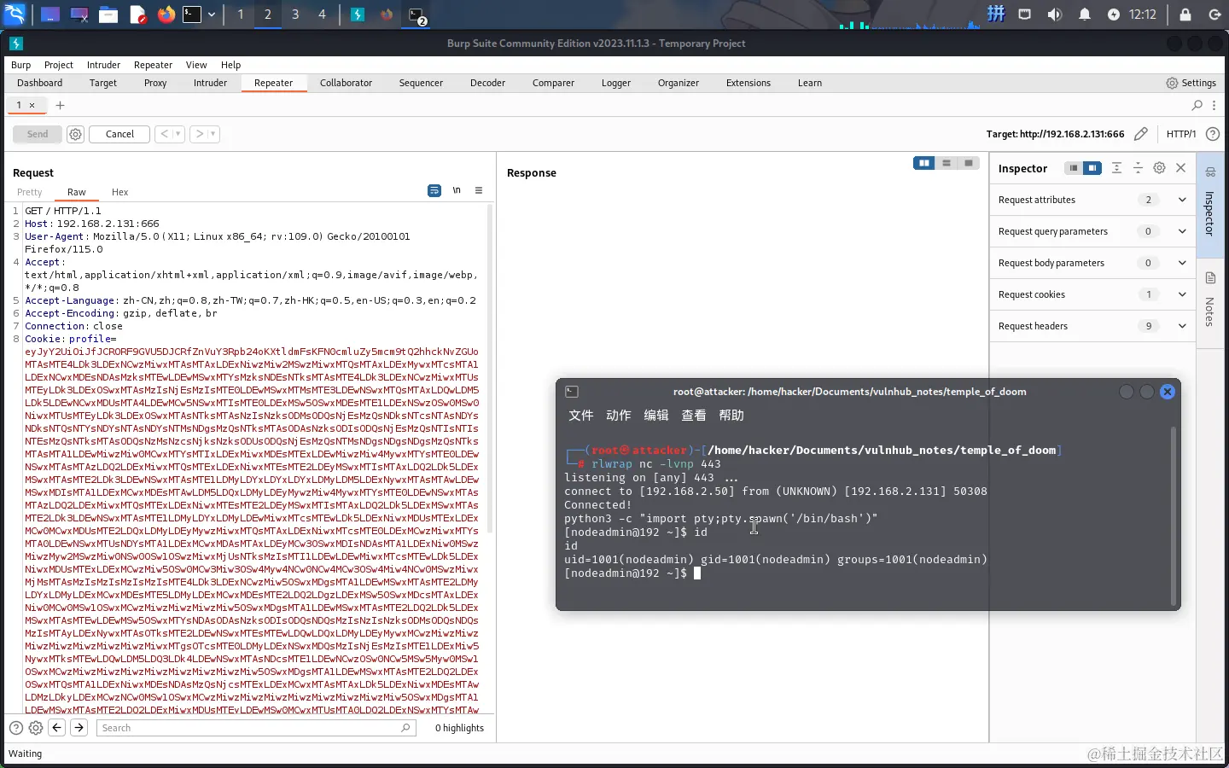Expand Request query parameters section
The height and width of the screenshot is (768, 1229).
[1092, 231]
